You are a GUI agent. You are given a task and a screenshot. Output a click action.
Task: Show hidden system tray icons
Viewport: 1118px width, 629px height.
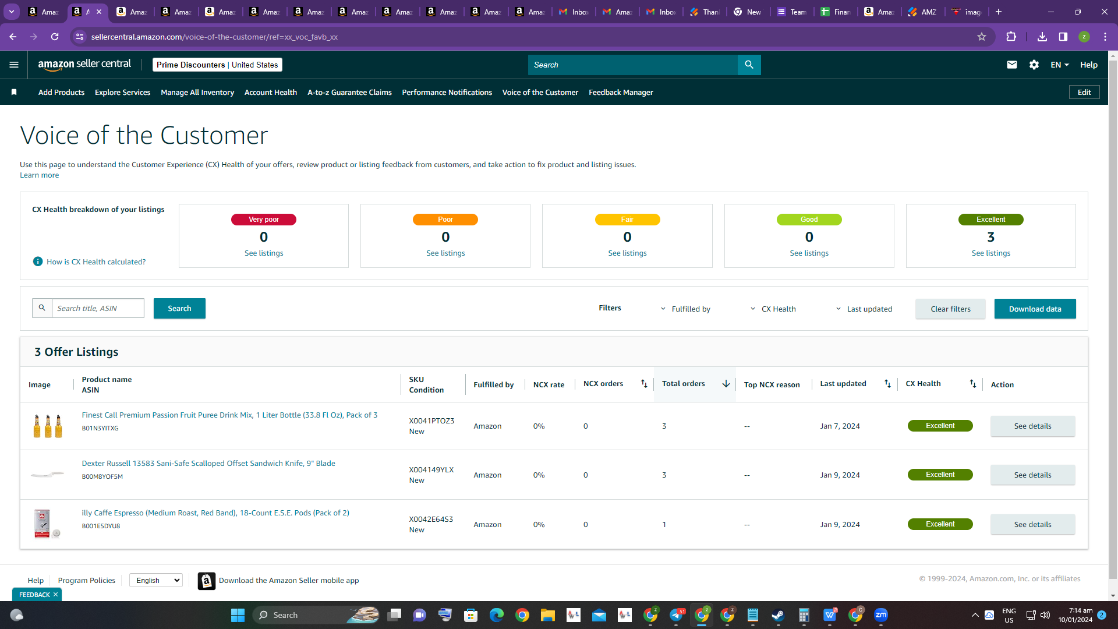click(x=975, y=615)
